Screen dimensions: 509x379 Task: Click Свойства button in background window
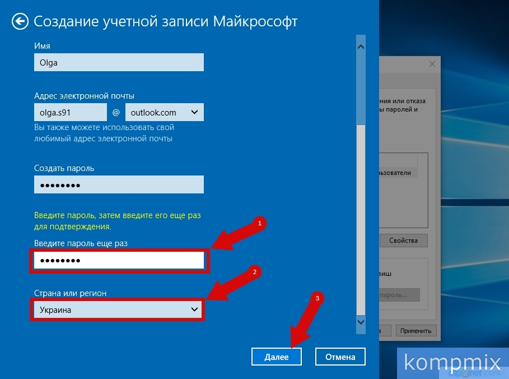(404, 241)
